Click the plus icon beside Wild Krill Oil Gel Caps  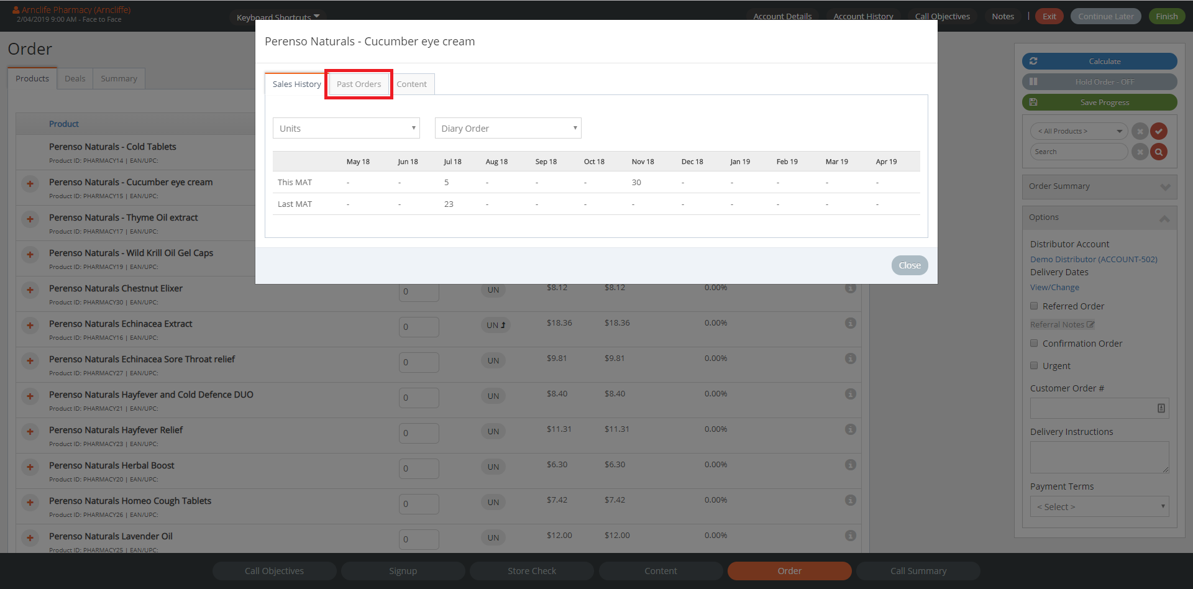pos(30,255)
